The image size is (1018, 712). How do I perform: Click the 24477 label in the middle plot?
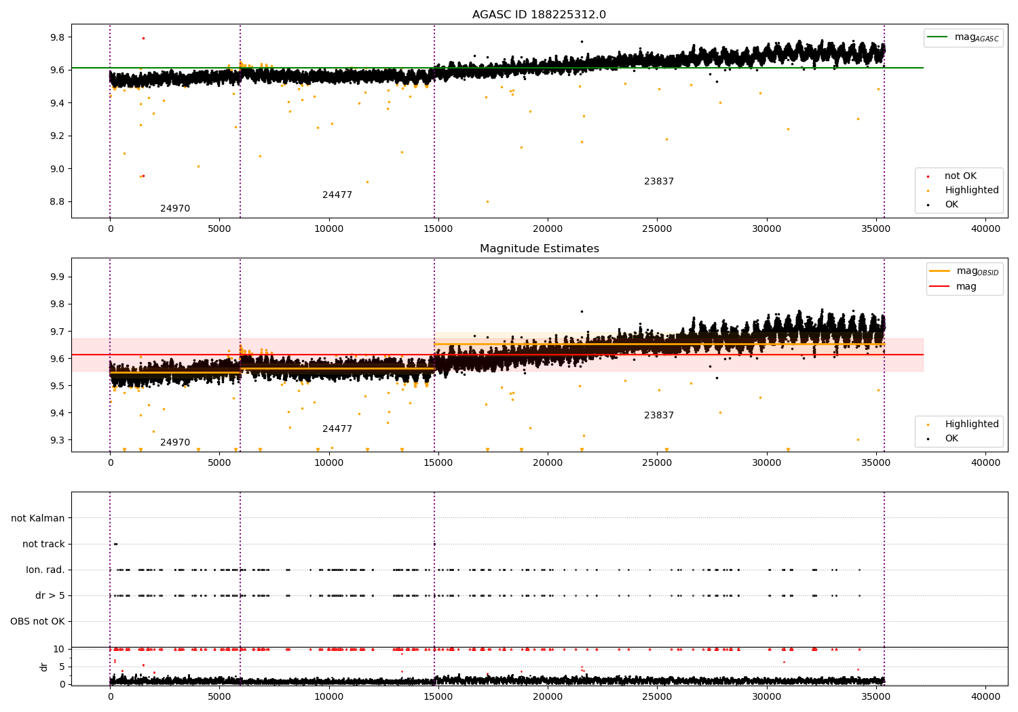(337, 429)
